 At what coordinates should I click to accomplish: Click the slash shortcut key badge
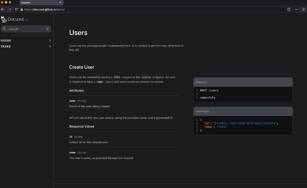click(47, 29)
